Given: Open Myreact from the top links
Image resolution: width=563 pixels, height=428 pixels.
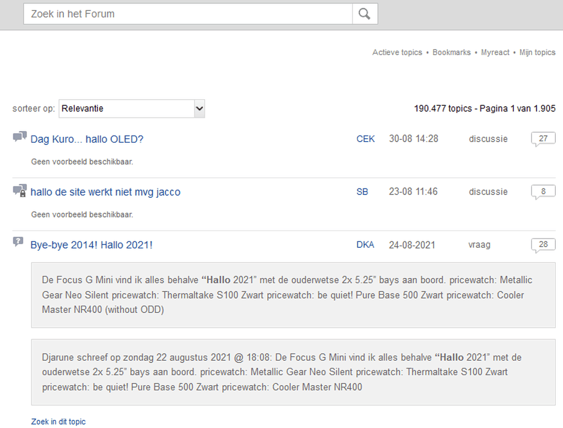Looking at the screenshot, I should 495,52.
